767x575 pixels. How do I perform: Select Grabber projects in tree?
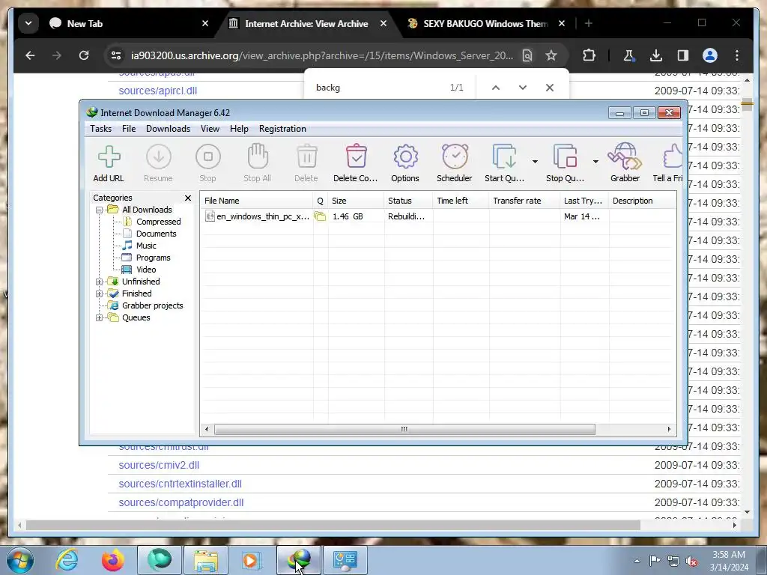(152, 305)
